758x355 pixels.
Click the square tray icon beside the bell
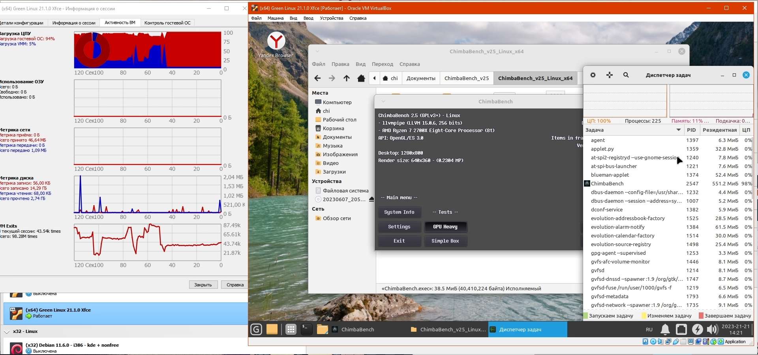pyautogui.click(x=681, y=329)
